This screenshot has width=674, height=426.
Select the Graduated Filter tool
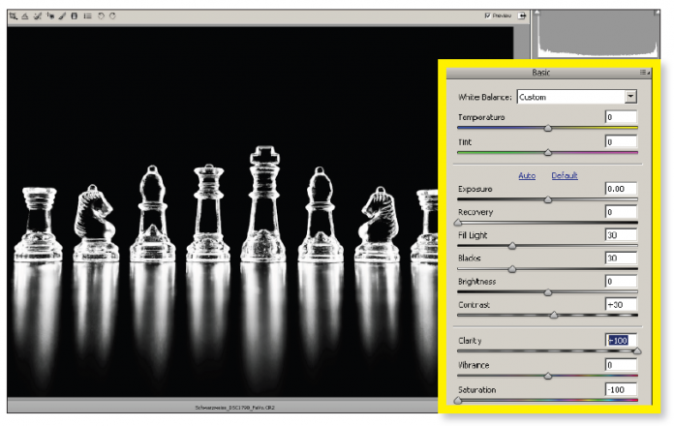[x=76, y=16]
